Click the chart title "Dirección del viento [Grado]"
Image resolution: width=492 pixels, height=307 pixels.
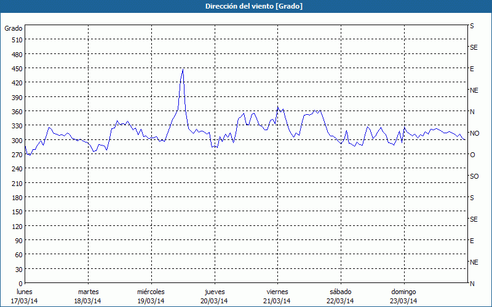[x=245, y=6]
